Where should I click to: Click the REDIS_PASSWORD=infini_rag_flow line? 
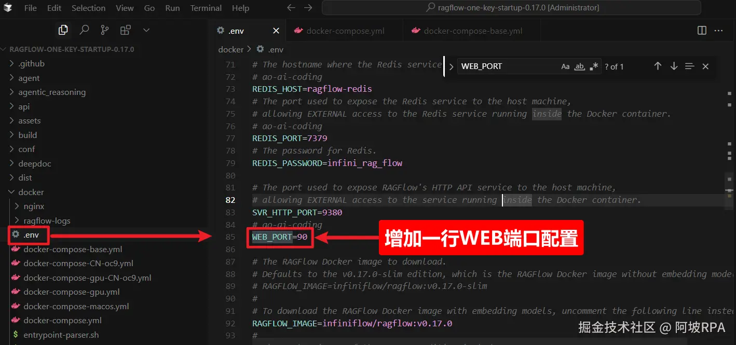pos(327,163)
